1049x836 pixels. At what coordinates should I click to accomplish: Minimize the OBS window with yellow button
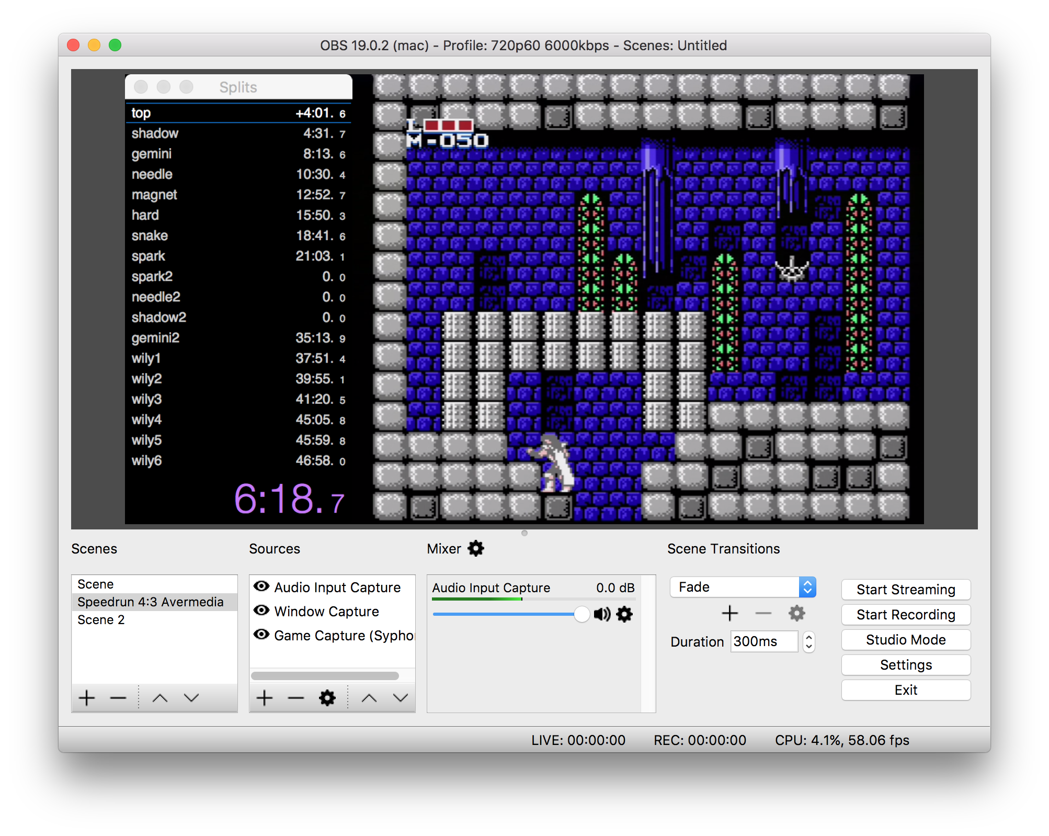click(x=94, y=45)
